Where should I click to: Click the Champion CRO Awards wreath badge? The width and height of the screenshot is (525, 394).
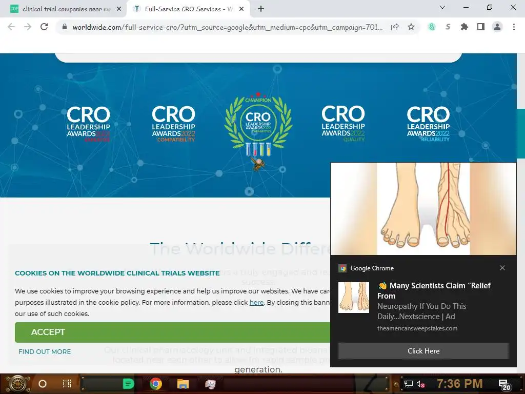pyautogui.click(x=258, y=131)
